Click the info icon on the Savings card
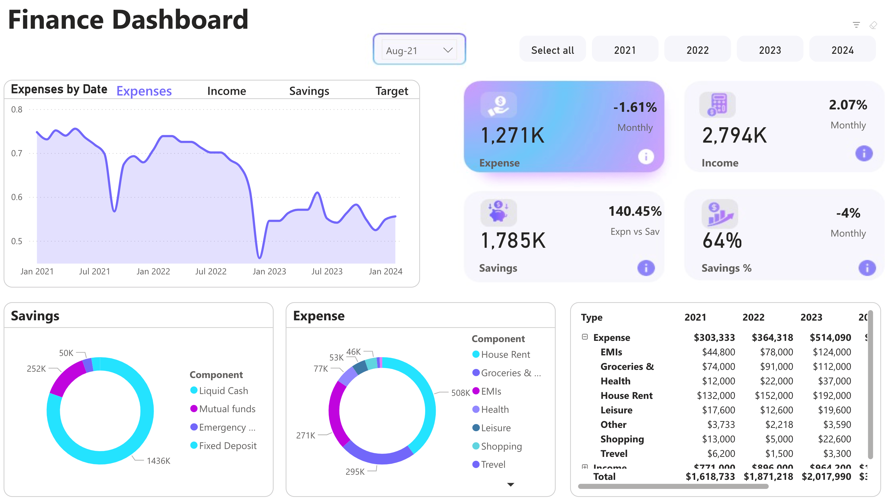886x501 pixels. click(646, 268)
